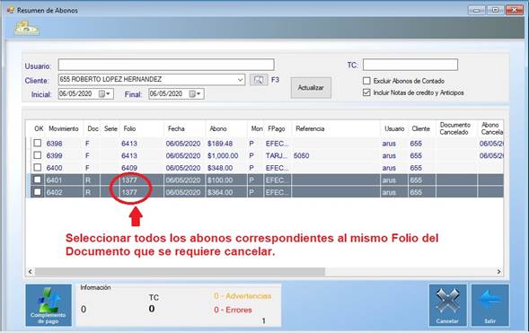The width and height of the screenshot is (529, 333).
Task: Click the Complemento de pago icon button
Action: (x=48, y=305)
